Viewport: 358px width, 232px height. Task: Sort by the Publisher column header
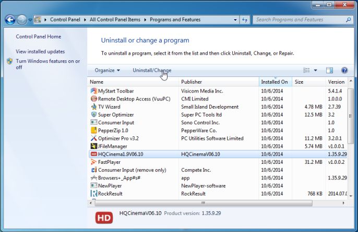coord(219,82)
